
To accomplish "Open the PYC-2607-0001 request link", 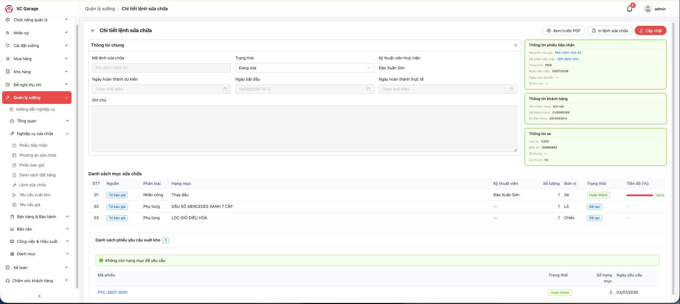I will click(113, 292).
